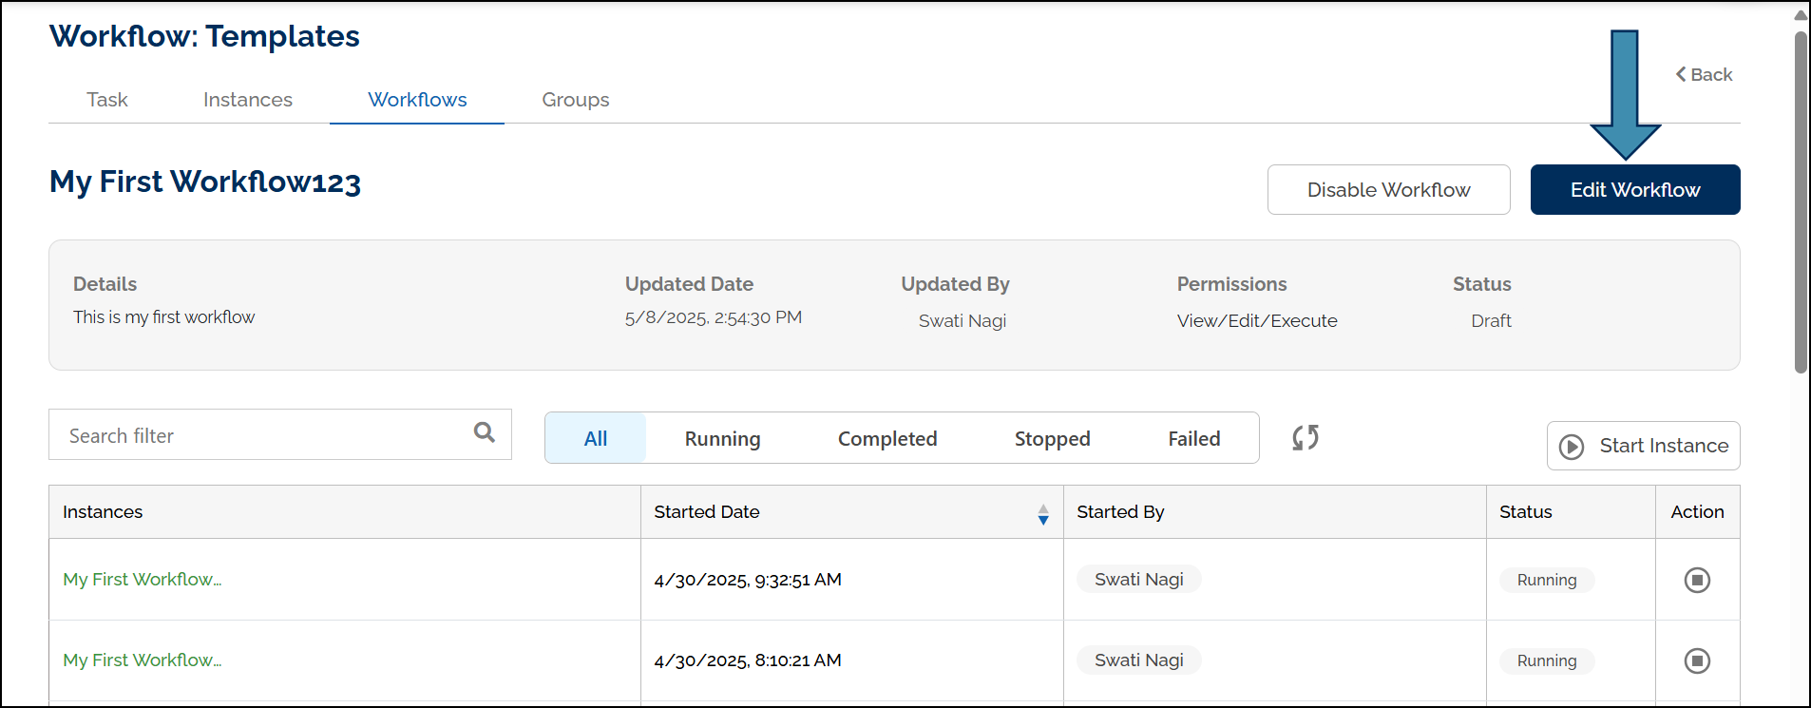Filter instances by Completed status
1811x708 pixels.
point(886,439)
